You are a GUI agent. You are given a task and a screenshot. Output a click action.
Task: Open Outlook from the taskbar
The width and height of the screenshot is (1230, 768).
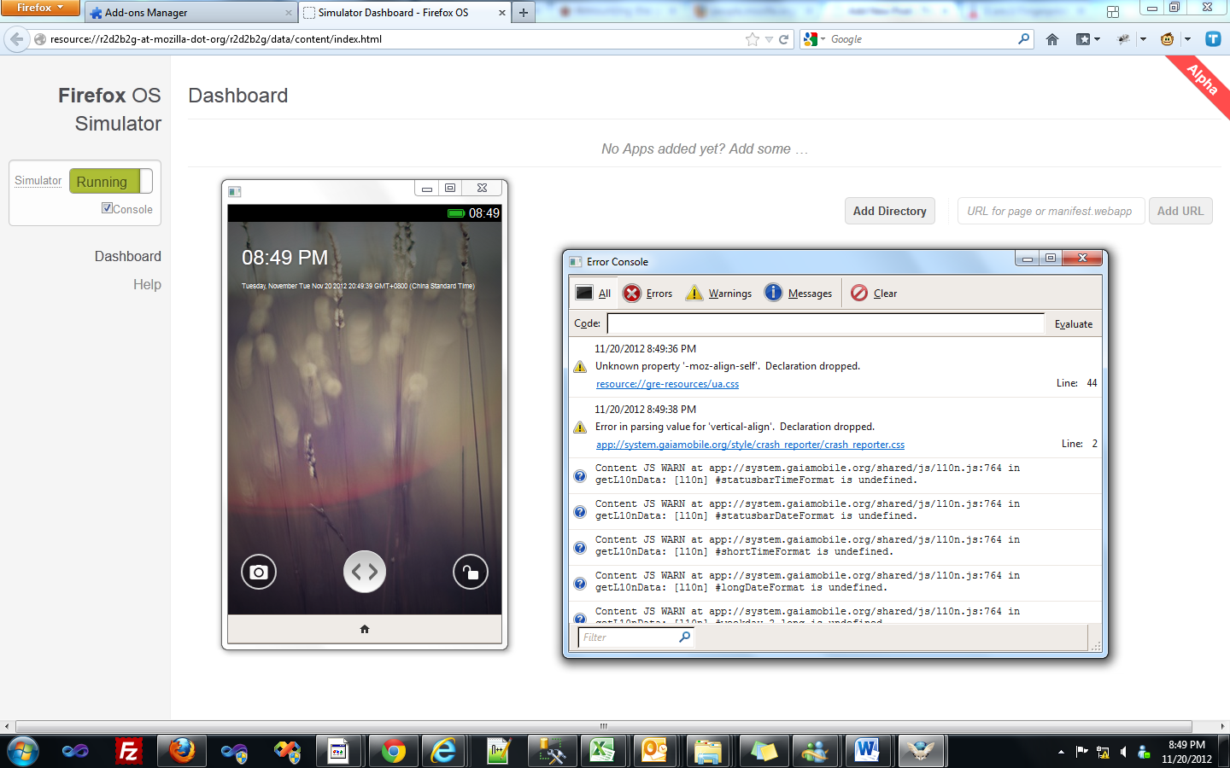(656, 751)
